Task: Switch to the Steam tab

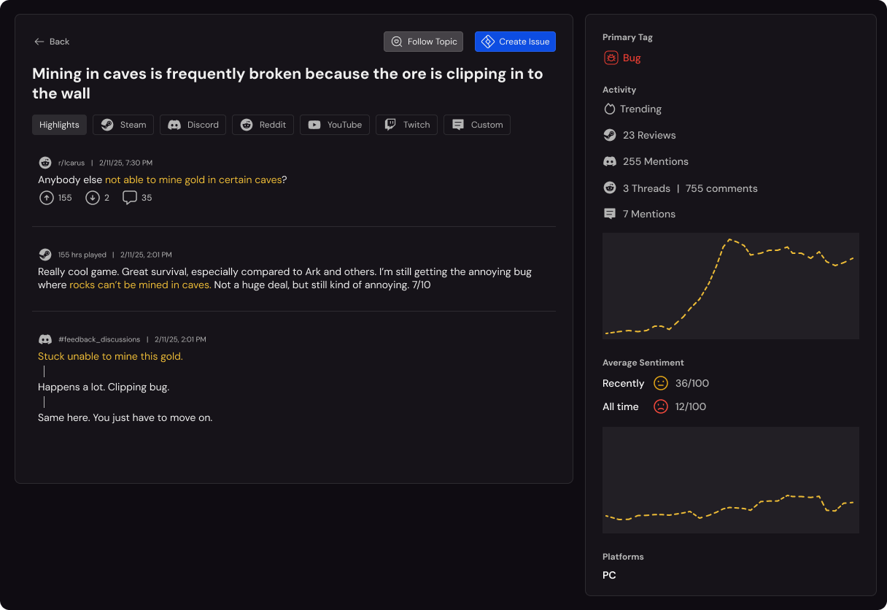Action: 123,125
